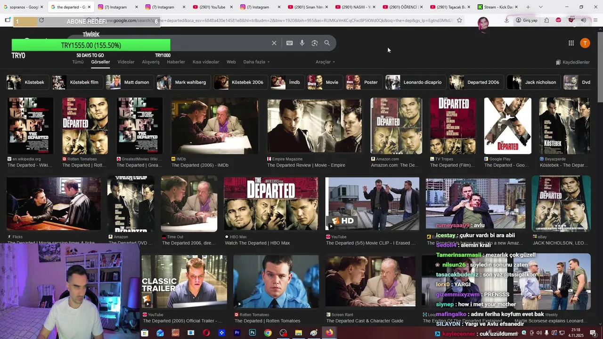Image resolution: width=603 pixels, height=339 pixels.
Task: Click the Adblock Plus extension icon
Action: tap(559, 20)
